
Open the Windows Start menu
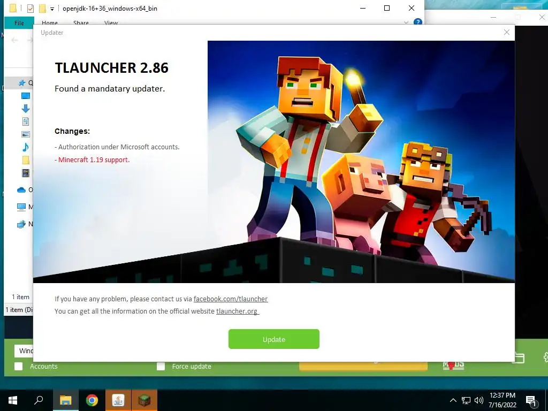pos(13,400)
